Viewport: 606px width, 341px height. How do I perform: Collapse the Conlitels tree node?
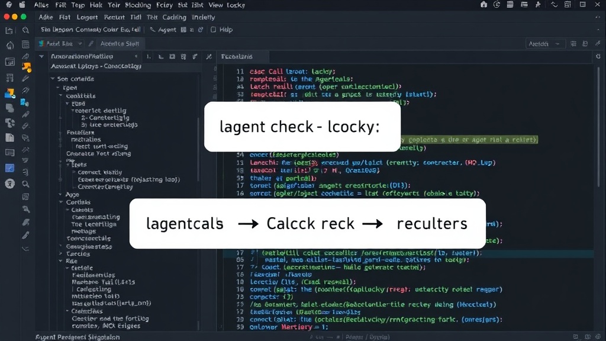point(61,95)
